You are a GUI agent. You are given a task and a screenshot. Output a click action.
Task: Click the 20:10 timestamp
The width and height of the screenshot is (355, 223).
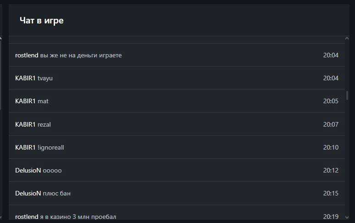(x=331, y=147)
